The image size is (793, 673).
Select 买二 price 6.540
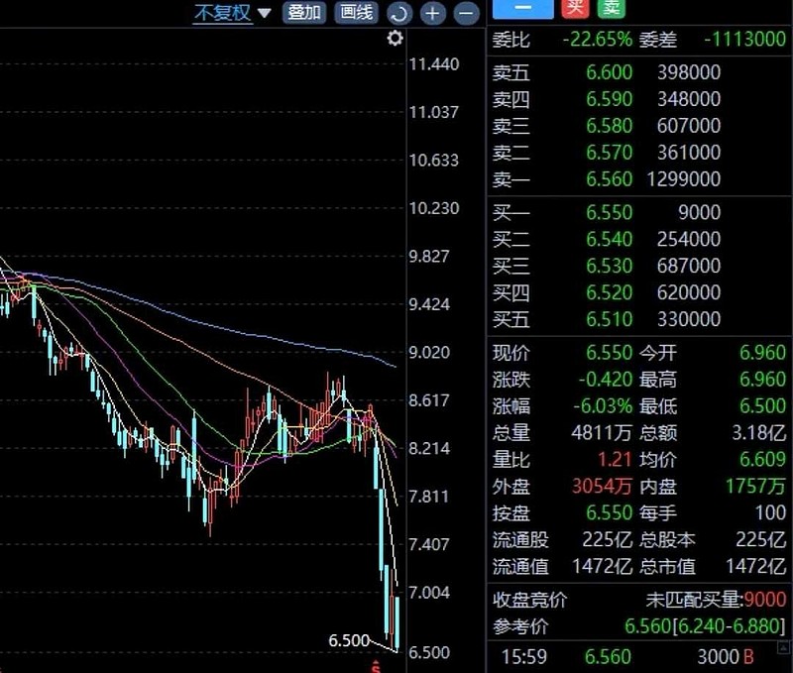(609, 240)
